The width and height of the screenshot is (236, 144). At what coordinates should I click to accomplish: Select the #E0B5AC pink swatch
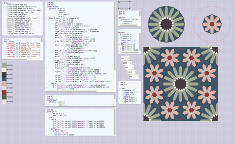tap(4, 83)
